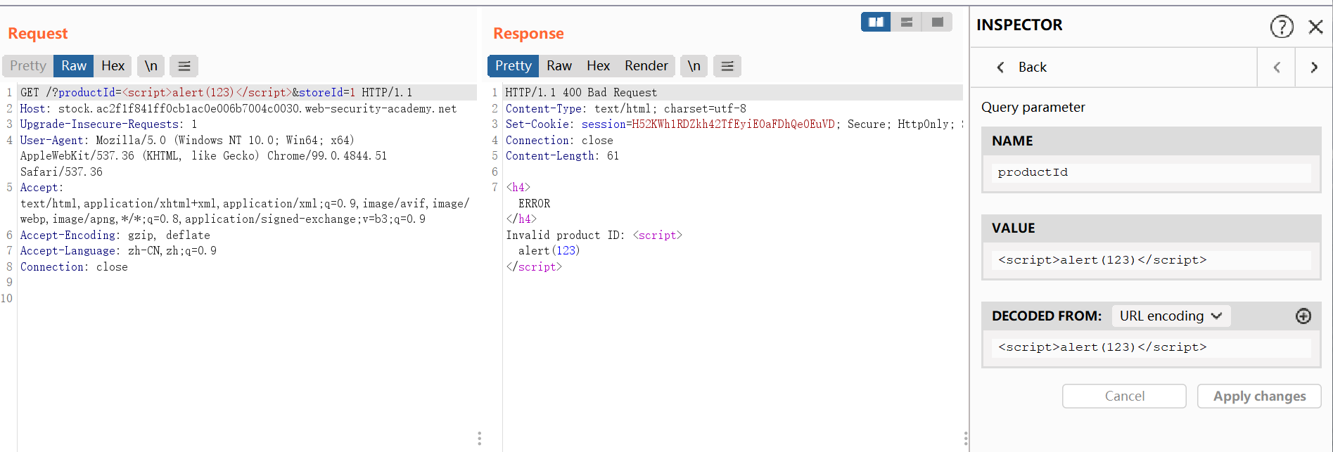Click the Back chevron in Inspector
This screenshot has height=452, width=1333.
pyautogui.click(x=1000, y=67)
